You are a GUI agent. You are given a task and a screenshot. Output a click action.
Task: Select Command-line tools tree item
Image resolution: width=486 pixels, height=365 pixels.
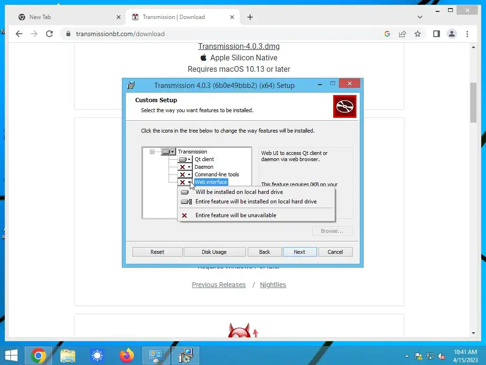pos(216,174)
